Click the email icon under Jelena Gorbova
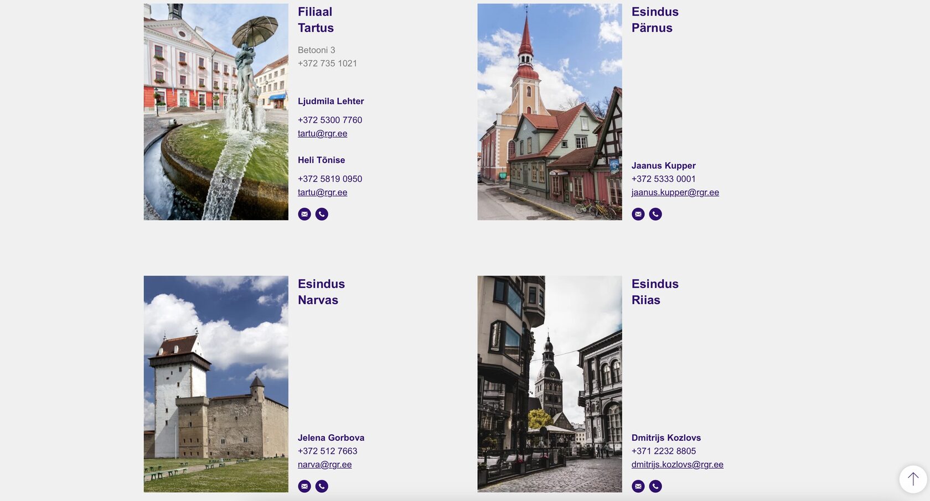 click(304, 486)
